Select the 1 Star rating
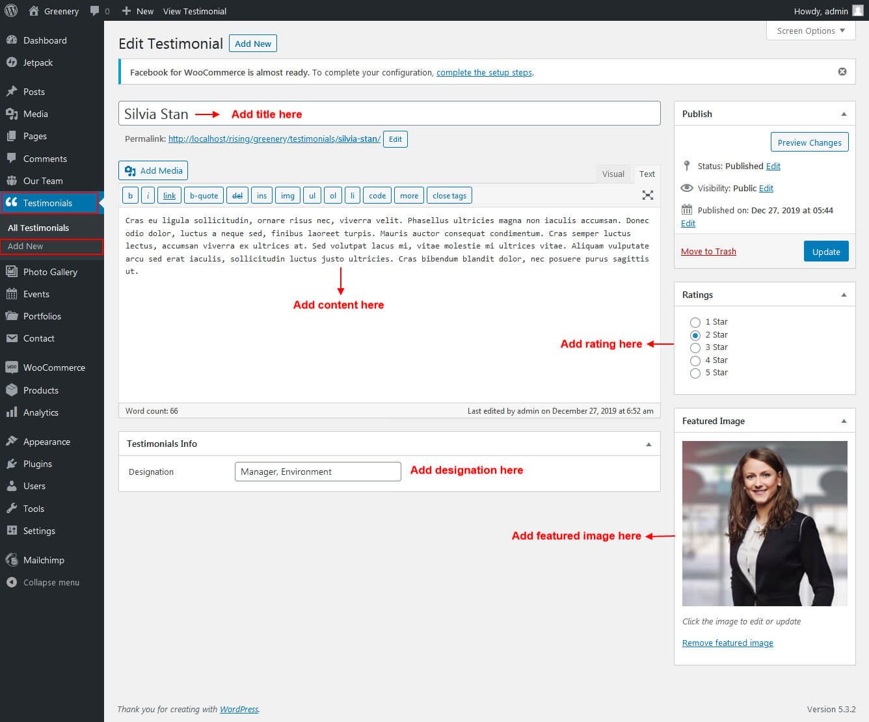Viewport: 869px width, 722px height. coord(695,323)
